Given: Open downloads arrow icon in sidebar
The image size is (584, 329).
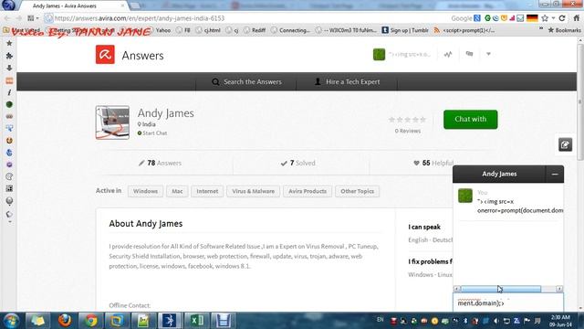Looking at the screenshot, I should click(x=9, y=68).
